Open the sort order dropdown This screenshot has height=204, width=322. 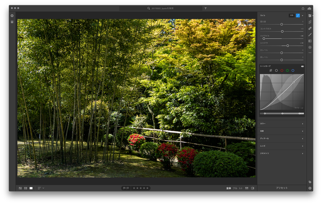[41, 188]
